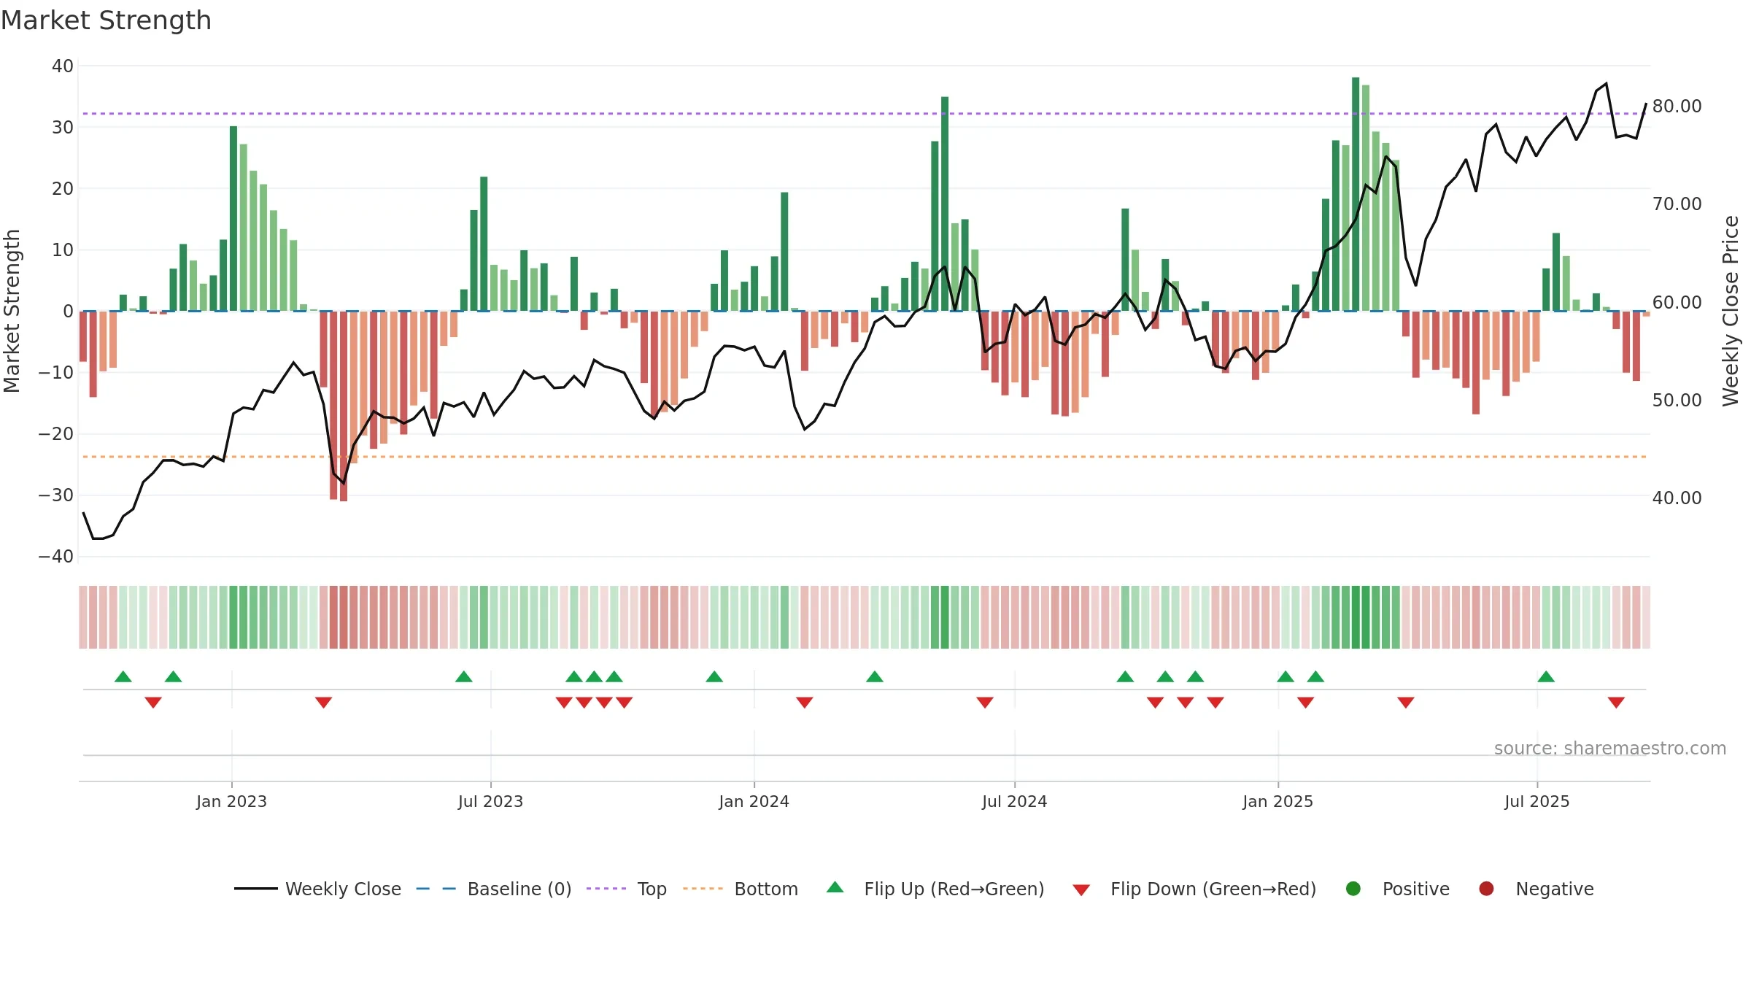Click the green Positive legend dot
1751x985 pixels.
click(1353, 889)
